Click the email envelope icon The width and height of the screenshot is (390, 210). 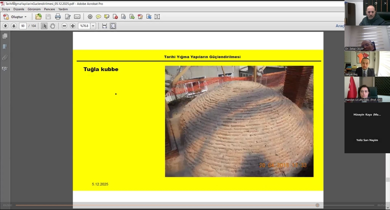[77, 17]
